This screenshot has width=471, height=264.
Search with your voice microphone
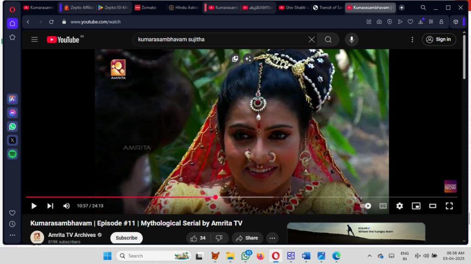[x=351, y=39]
